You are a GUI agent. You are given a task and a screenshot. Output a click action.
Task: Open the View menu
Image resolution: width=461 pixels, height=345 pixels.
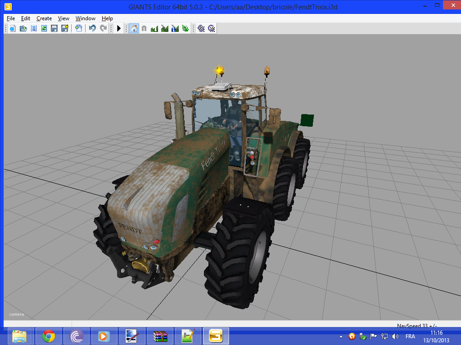pyautogui.click(x=63, y=18)
